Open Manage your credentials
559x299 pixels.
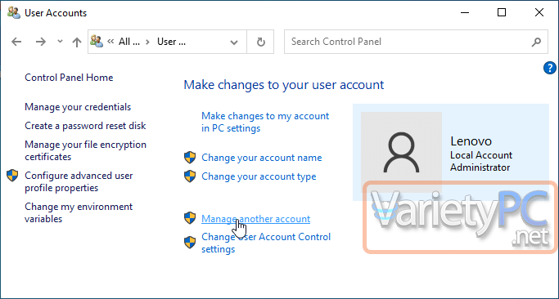pyautogui.click(x=78, y=107)
